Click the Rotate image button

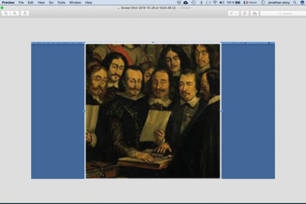pyautogui.click(x=245, y=13)
